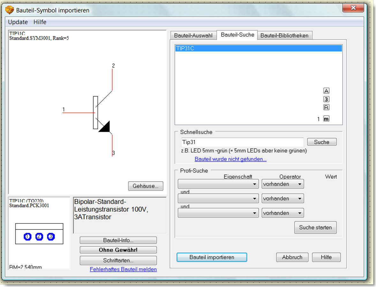Open the third Eigenschaft property dropdown
Screen dimensions: 376x287
(218, 213)
